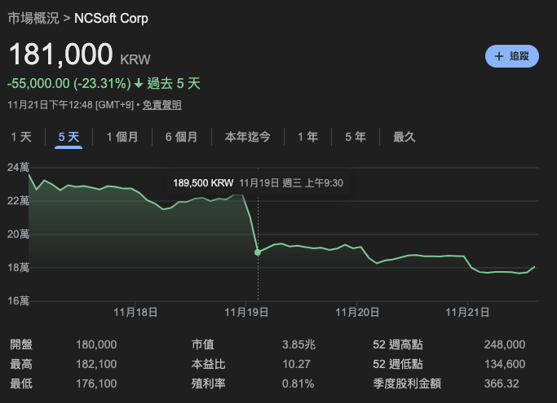This screenshot has height=403, width=557.
Task: Click the 本益比 label
Action: [209, 364]
